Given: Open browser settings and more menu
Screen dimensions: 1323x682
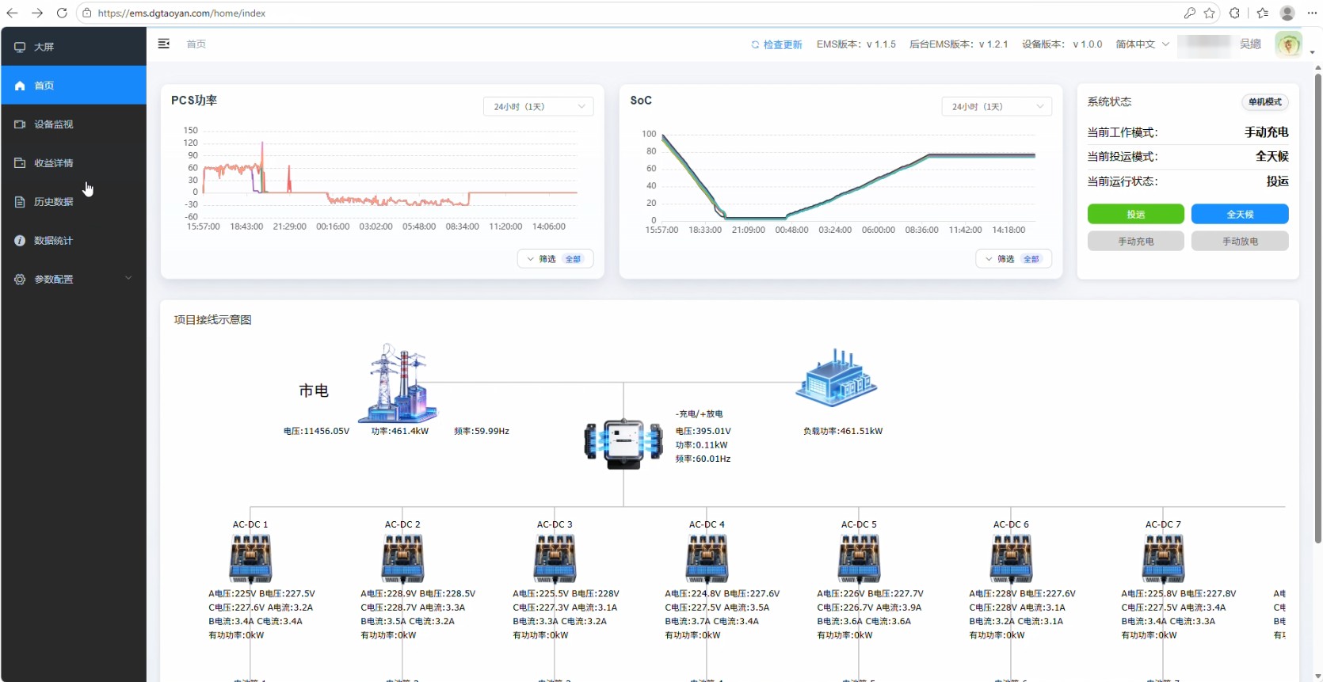Looking at the screenshot, I should [x=1312, y=13].
